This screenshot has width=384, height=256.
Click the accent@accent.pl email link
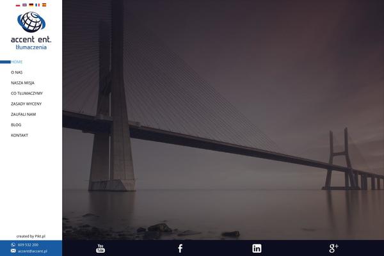pos(33,252)
